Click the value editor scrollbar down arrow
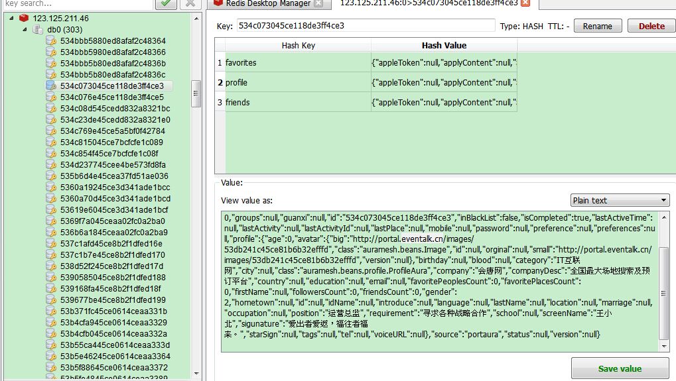 tap(663, 346)
